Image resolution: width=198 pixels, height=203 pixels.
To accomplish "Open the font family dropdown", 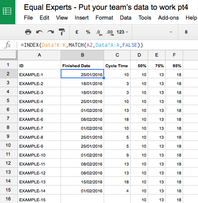I will point(155,32).
